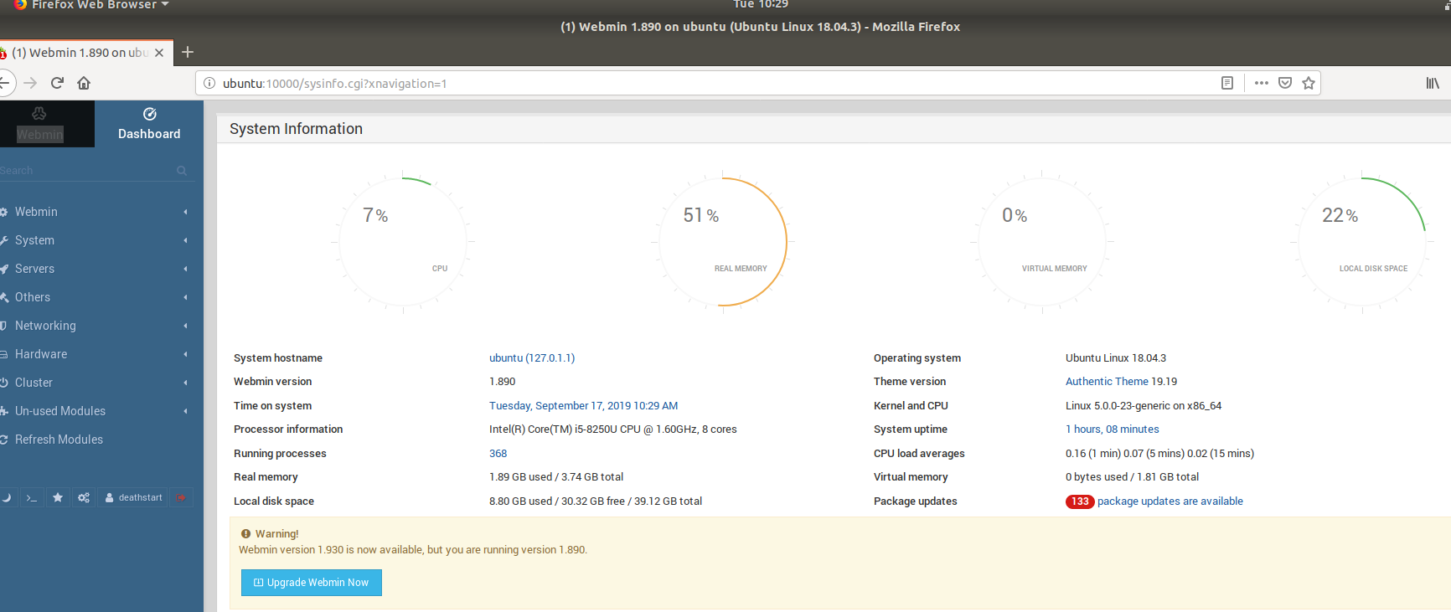Click the Firefox reload page icon
Image resolution: width=1451 pixels, height=612 pixels.
coord(57,83)
